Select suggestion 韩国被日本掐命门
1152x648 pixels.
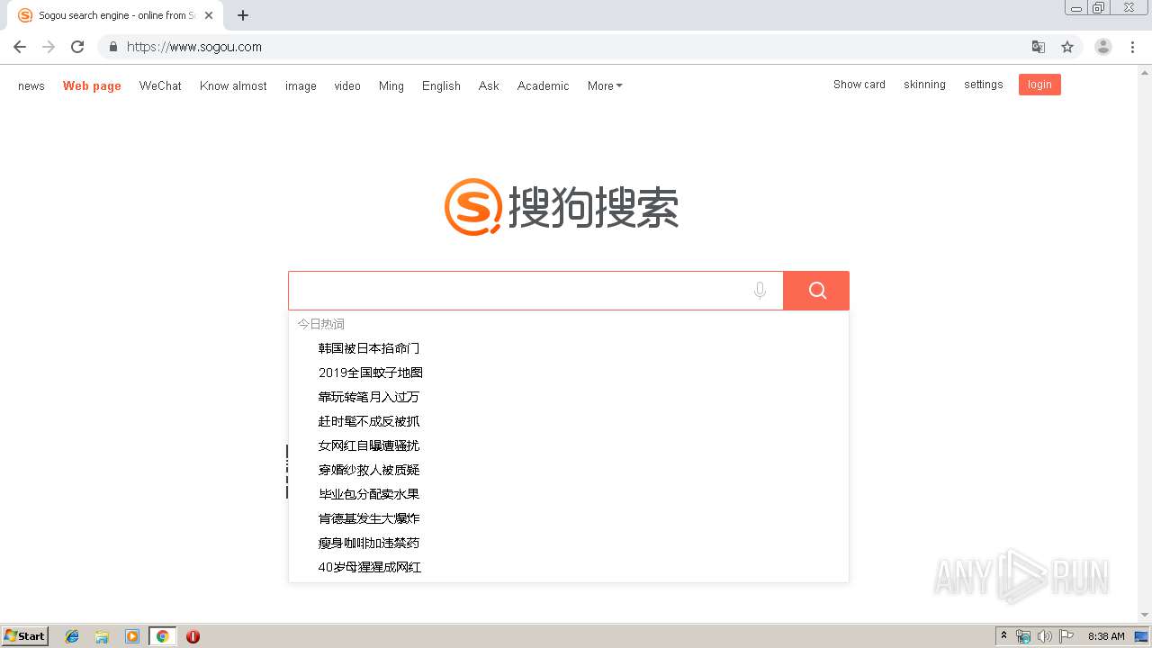(369, 348)
